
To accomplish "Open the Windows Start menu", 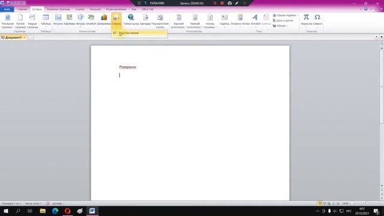I will click(x=6, y=211).
